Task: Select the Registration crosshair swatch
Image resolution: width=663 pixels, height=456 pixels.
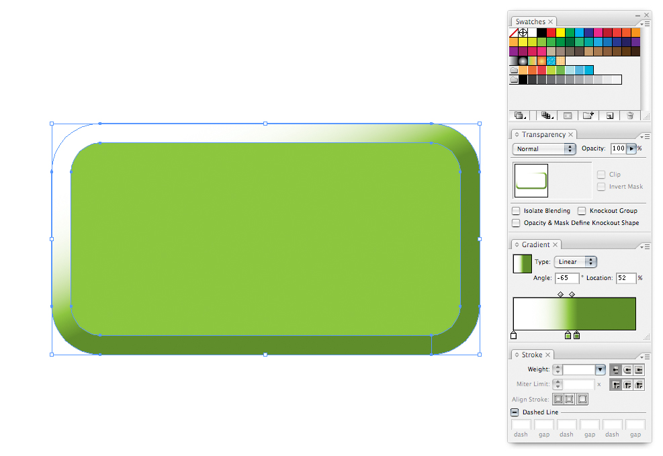Action: click(x=523, y=32)
